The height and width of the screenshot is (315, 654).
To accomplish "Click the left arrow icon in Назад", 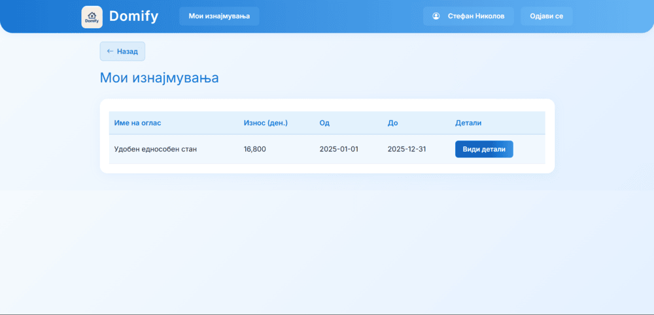I will coord(110,51).
